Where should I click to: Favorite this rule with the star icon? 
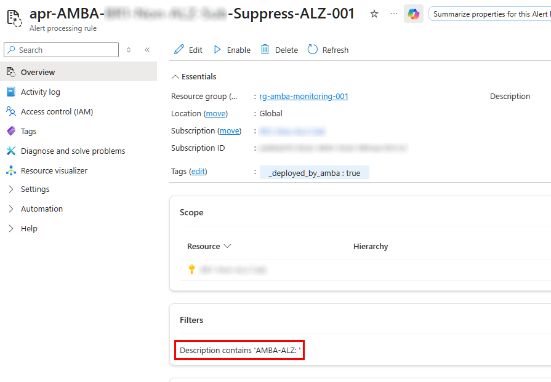click(x=374, y=14)
